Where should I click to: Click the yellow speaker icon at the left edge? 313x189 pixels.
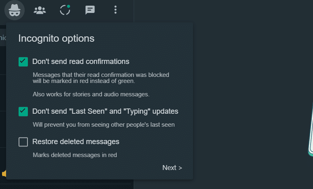point(4,174)
